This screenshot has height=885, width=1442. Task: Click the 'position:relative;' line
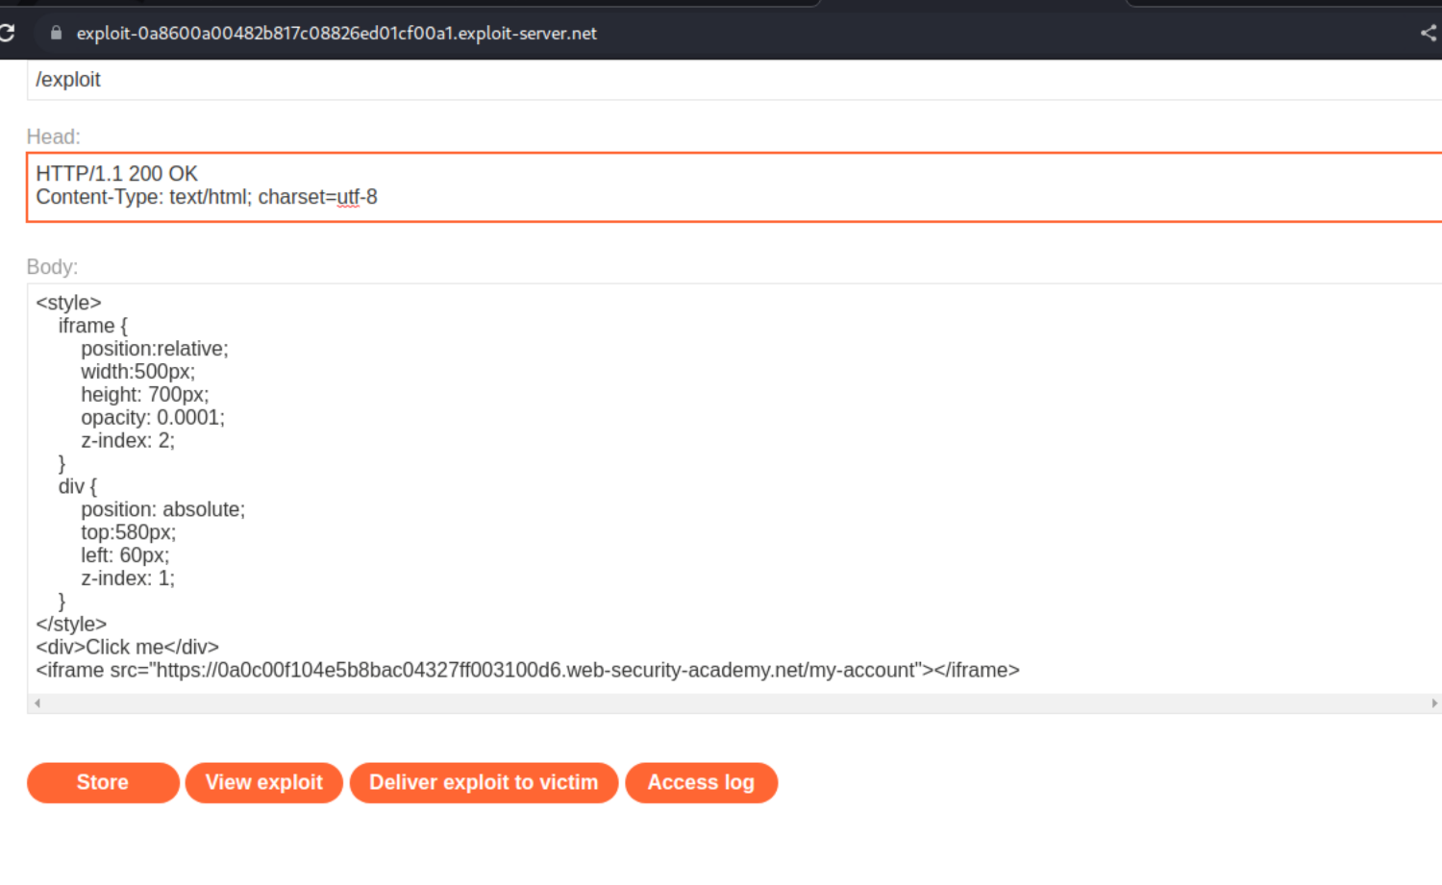(x=155, y=349)
